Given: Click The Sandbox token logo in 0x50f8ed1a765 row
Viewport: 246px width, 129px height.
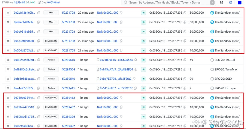Looking at the screenshot, I should 212,117.
